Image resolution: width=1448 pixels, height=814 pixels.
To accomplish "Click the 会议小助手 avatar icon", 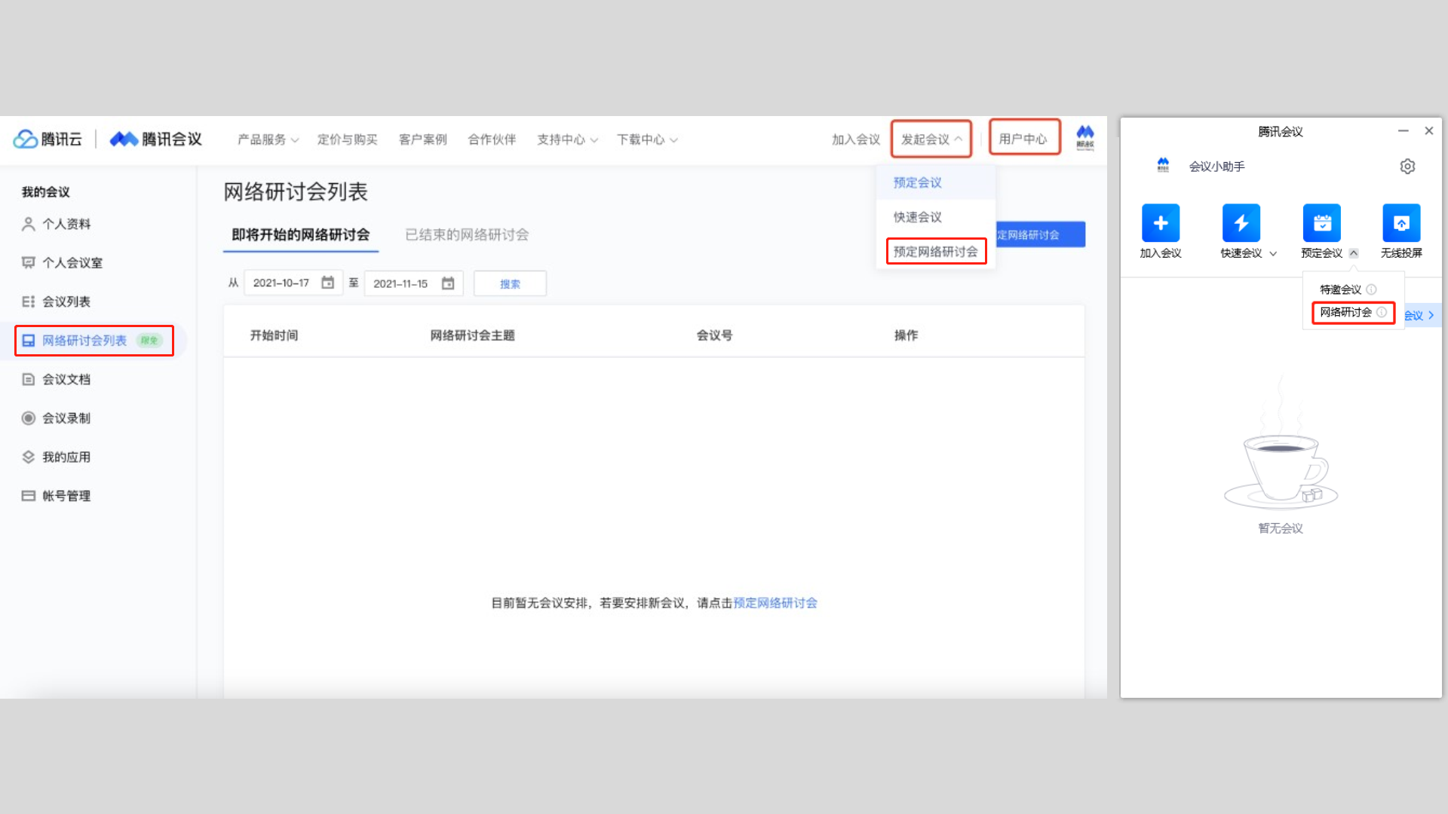I will point(1163,165).
